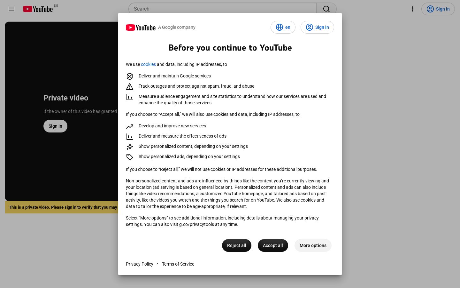Click the YouTube logo in the header
This screenshot has width=460, height=288.
click(x=38, y=9)
